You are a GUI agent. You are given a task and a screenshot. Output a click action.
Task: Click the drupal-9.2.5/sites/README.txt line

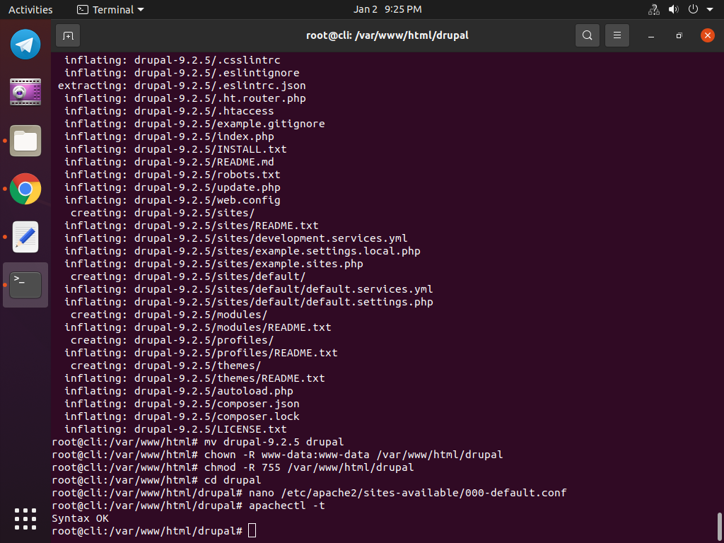[191, 226]
